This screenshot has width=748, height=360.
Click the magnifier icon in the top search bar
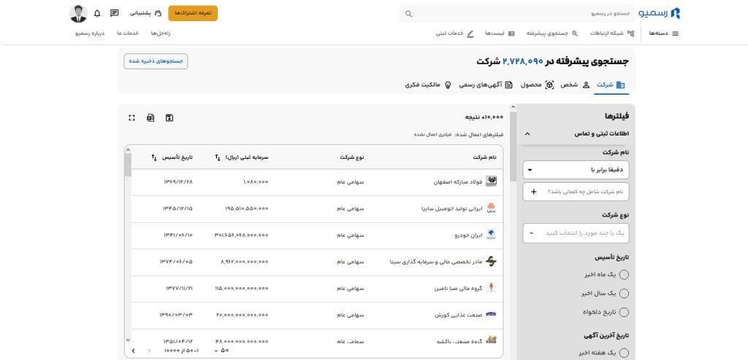[x=409, y=14]
